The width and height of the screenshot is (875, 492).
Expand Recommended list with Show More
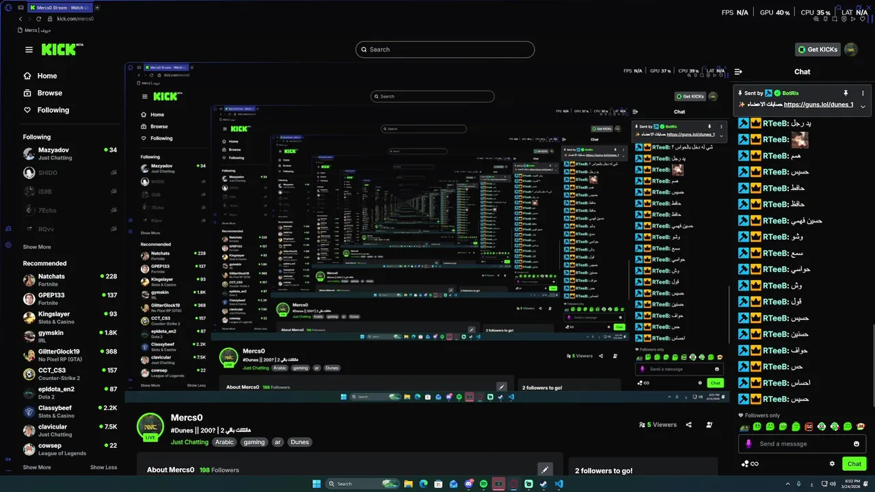[x=37, y=467]
